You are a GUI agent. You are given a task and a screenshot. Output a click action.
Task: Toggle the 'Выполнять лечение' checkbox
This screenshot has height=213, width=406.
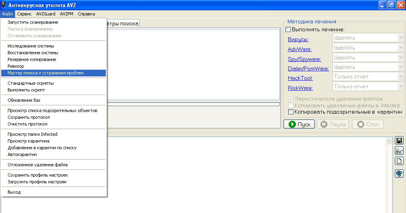pyautogui.click(x=288, y=29)
